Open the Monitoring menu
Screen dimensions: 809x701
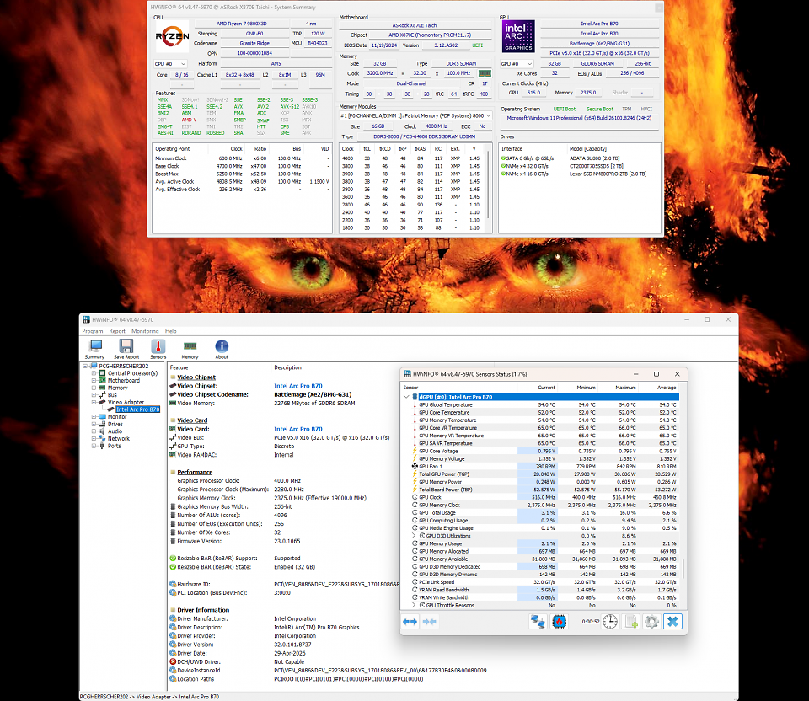(x=145, y=331)
